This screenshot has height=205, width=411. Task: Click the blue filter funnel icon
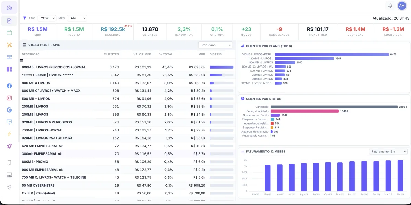coord(25,18)
